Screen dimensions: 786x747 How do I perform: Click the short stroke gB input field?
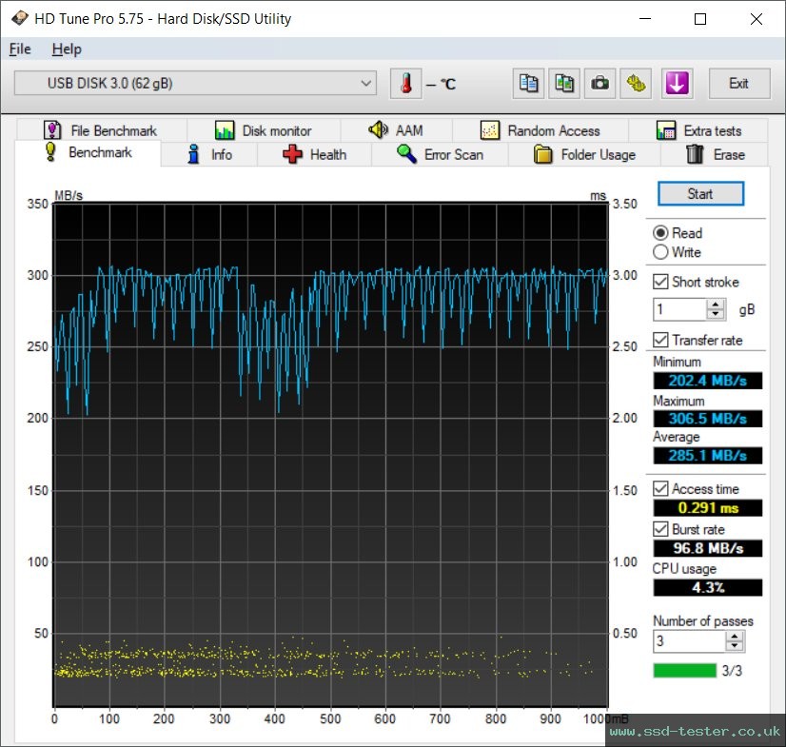coord(680,309)
